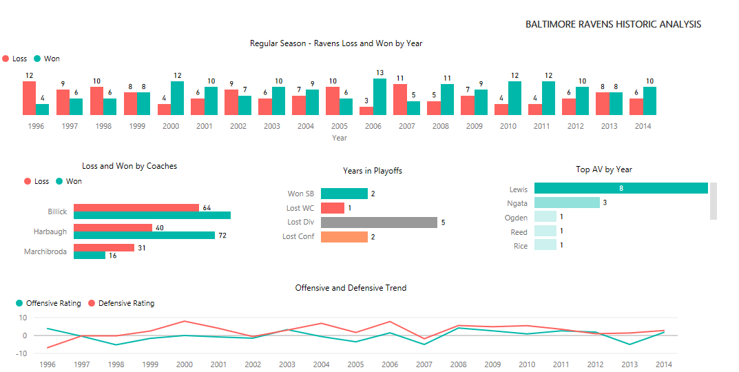Select the Ngata player label
This screenshot has width=739, height=372.
pyautogui.click(x=517, y=204)
